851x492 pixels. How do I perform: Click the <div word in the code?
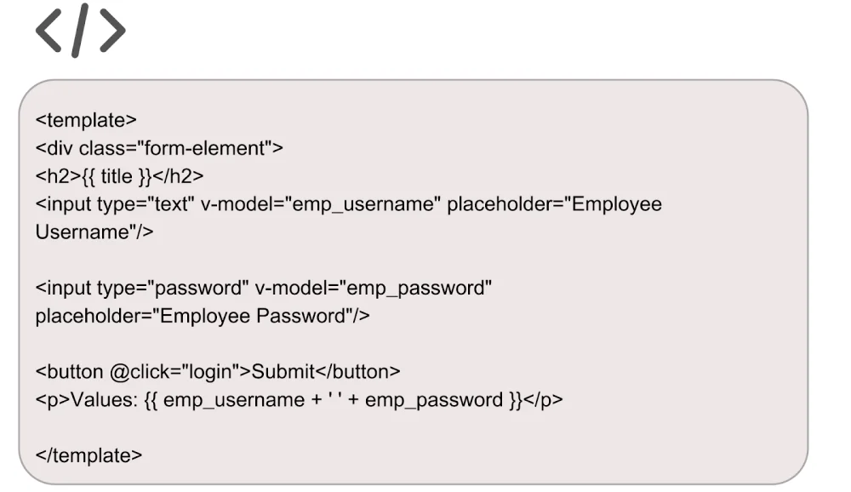tap(54, 148)
